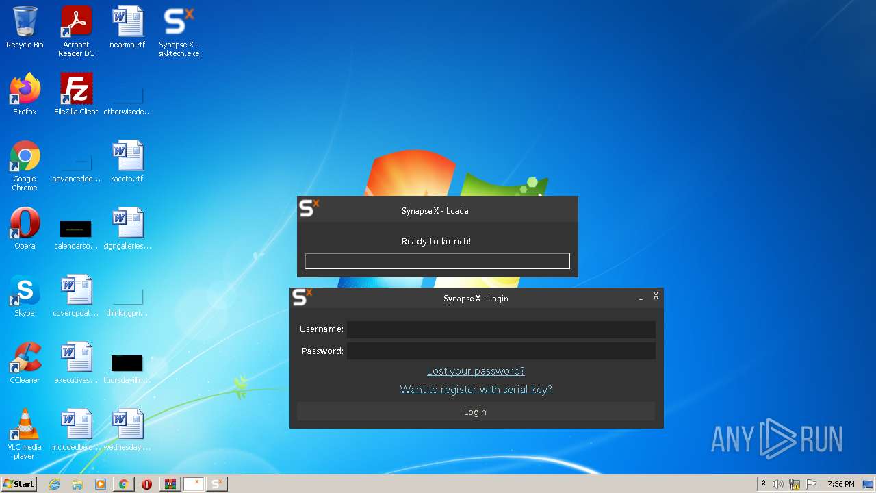Select the executives... document icon

point(76,363)
